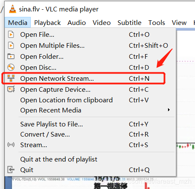Click the Open Capture Device card icon
Screen dimensions: 195x189
pyautogui.click(x=11, y=89)
